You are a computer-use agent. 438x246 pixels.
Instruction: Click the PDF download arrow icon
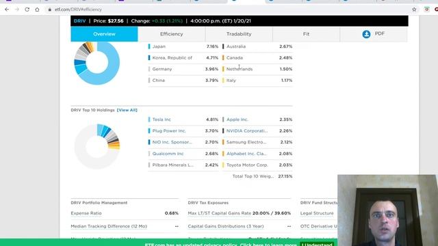(x=366, y=34)
